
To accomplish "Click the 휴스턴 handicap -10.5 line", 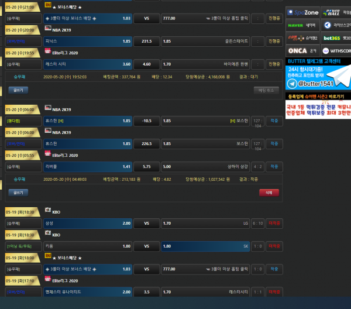I will (147, 121).
